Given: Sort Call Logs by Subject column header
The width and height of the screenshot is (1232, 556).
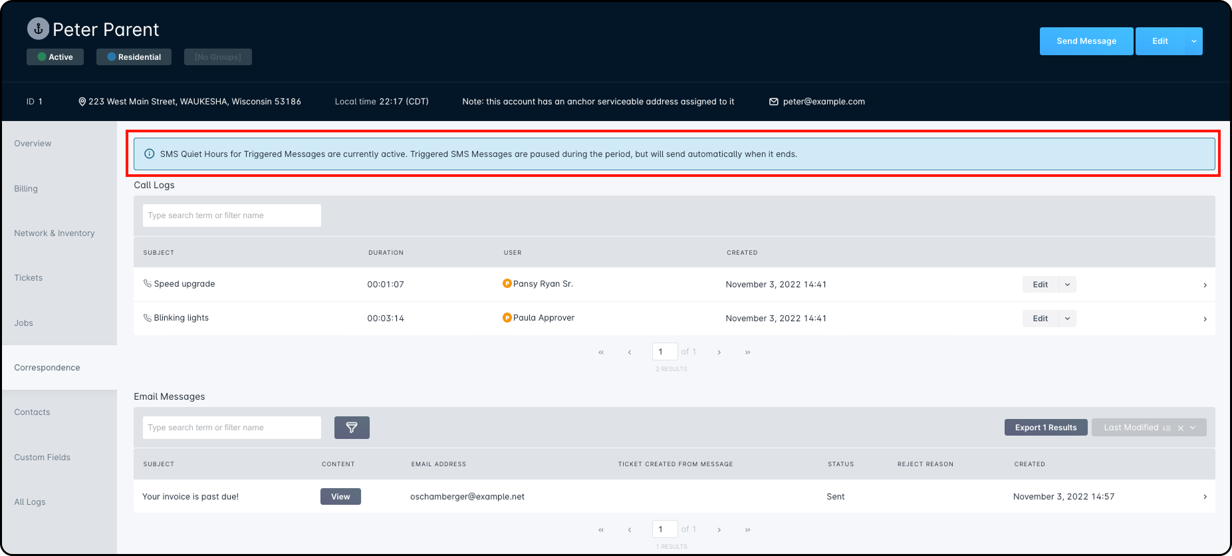Looking at the screenshot, I should click(159, 253).
